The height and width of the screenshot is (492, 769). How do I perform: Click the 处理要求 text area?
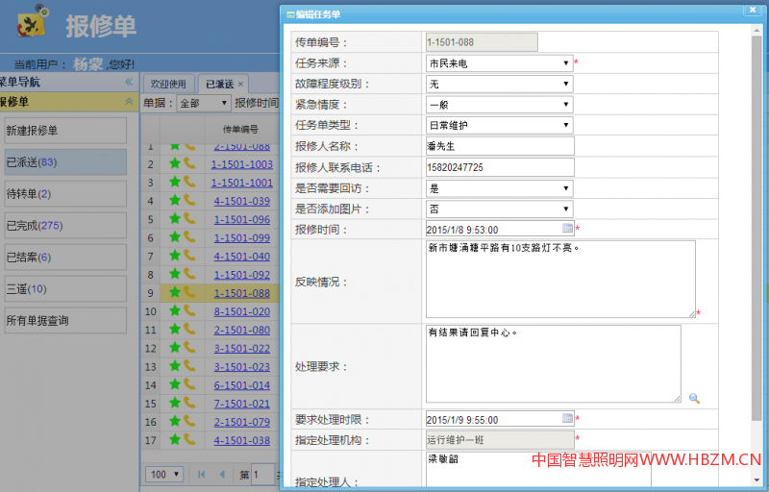(x=554, y=364)
